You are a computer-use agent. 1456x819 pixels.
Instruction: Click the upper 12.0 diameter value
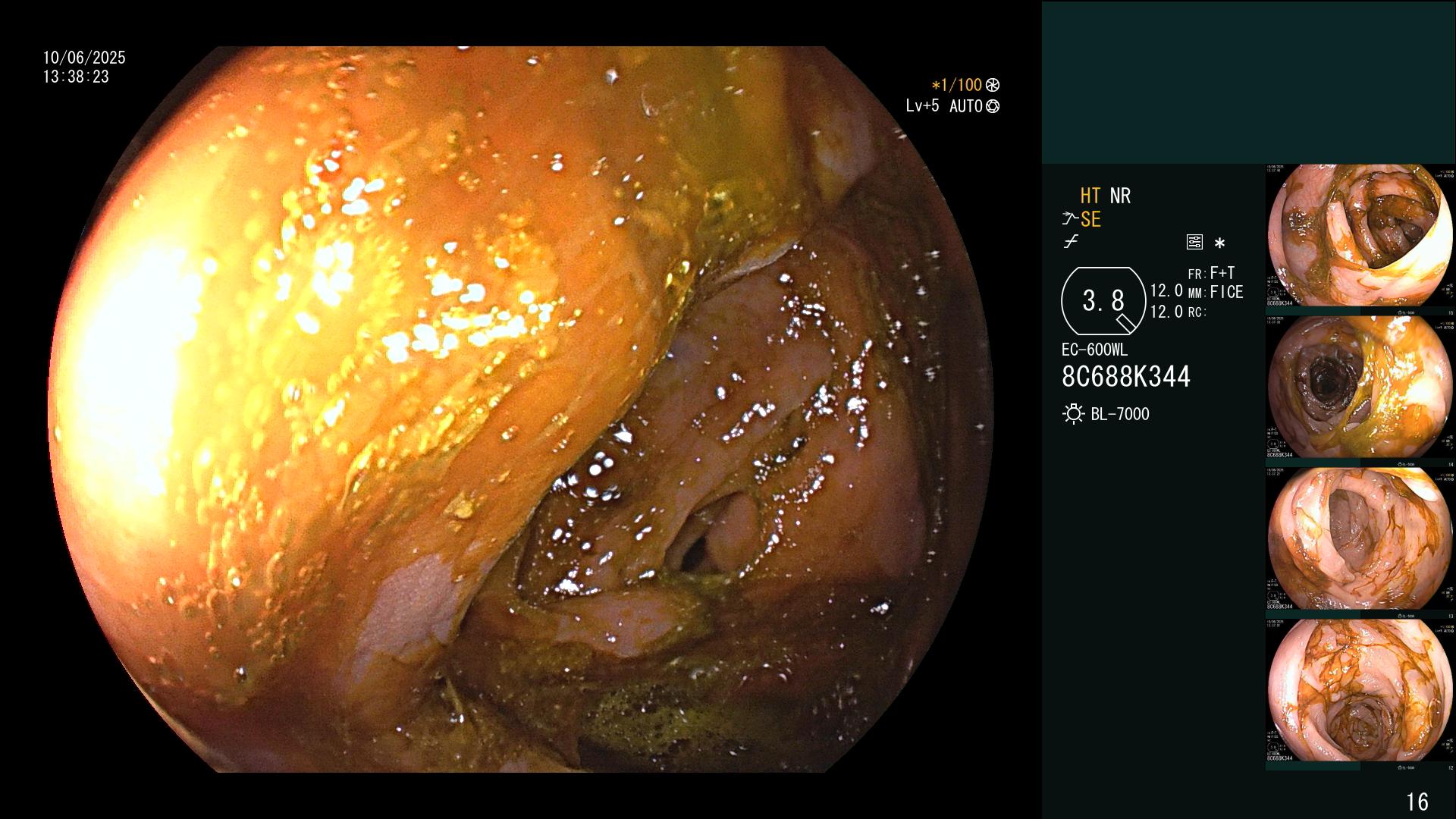pyautogui.click(x=1166, y=291)
